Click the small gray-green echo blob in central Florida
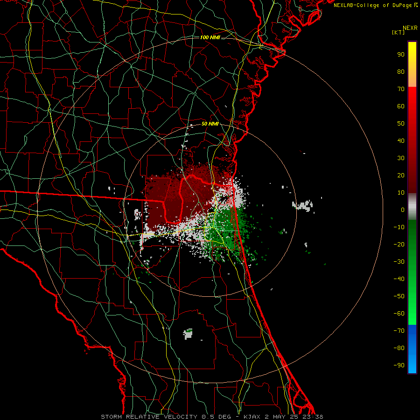Viewport: 420px width, 420px height. pyautogui.click(x=188, y=334)
